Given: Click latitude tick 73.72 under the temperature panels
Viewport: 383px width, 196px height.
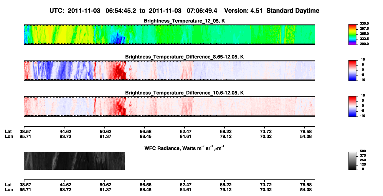Looking at the screenshot, I should click(x=266, y=131).
